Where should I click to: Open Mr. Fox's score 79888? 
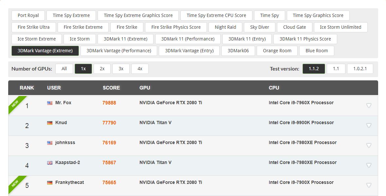pos(109,103)
